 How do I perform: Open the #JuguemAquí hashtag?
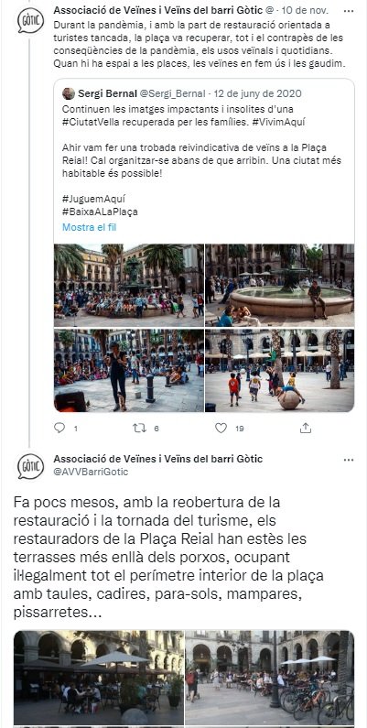click(x=93, y=199)
